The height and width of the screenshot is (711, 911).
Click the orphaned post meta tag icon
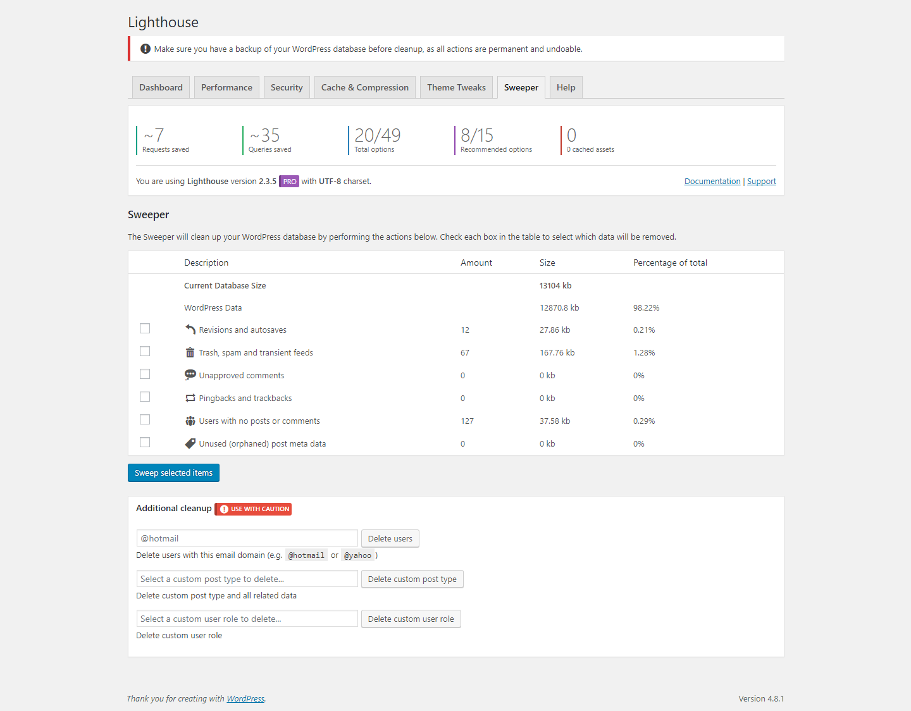tap(190, 443)
